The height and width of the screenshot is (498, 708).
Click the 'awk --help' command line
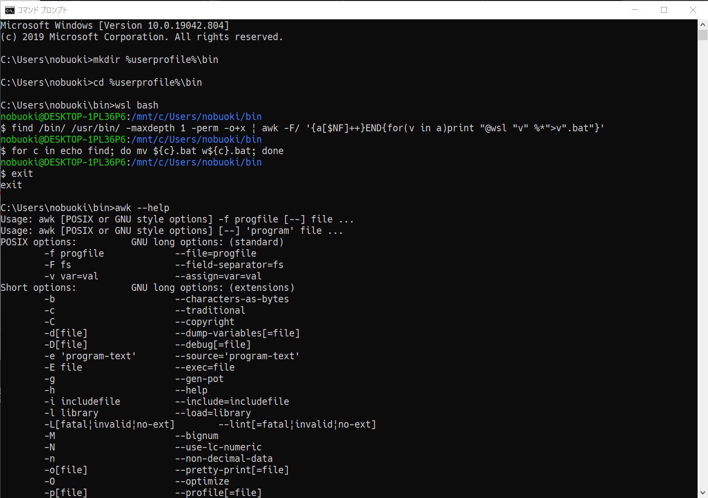[141, 208]
